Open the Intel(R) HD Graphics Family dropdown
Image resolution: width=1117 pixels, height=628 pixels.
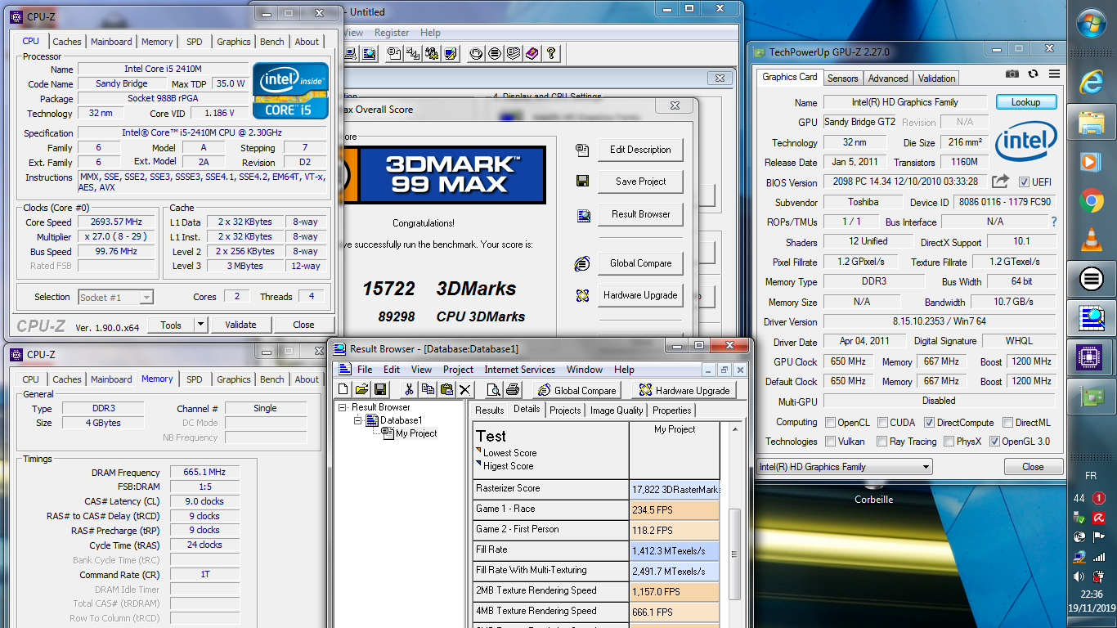(x=845, y=467)
